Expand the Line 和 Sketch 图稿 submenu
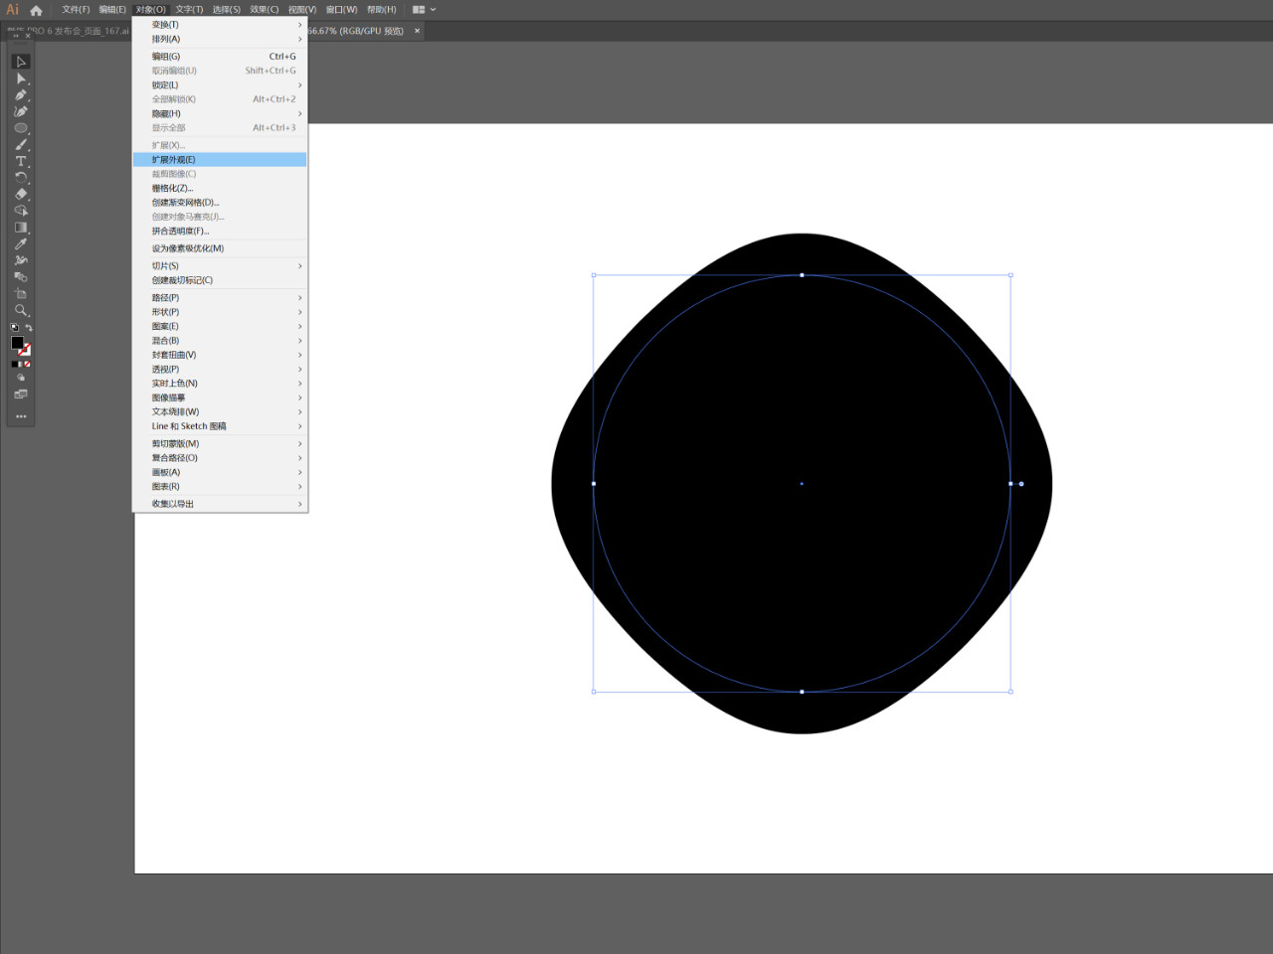Viewport: 1273px width, 954px height. click(x=220, y=425)
